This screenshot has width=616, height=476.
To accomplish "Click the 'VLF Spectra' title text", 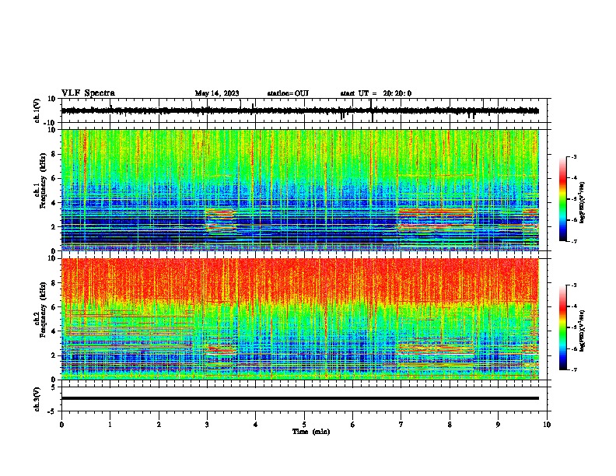I will (88, 93).
